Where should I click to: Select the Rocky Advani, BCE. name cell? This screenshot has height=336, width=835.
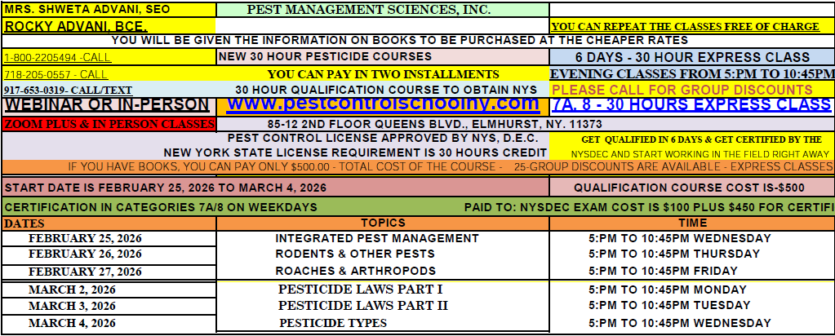pos(109,25)
